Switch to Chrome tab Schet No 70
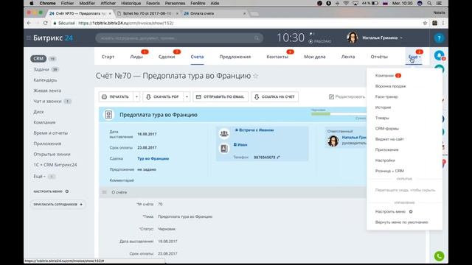 click(147, 13)
